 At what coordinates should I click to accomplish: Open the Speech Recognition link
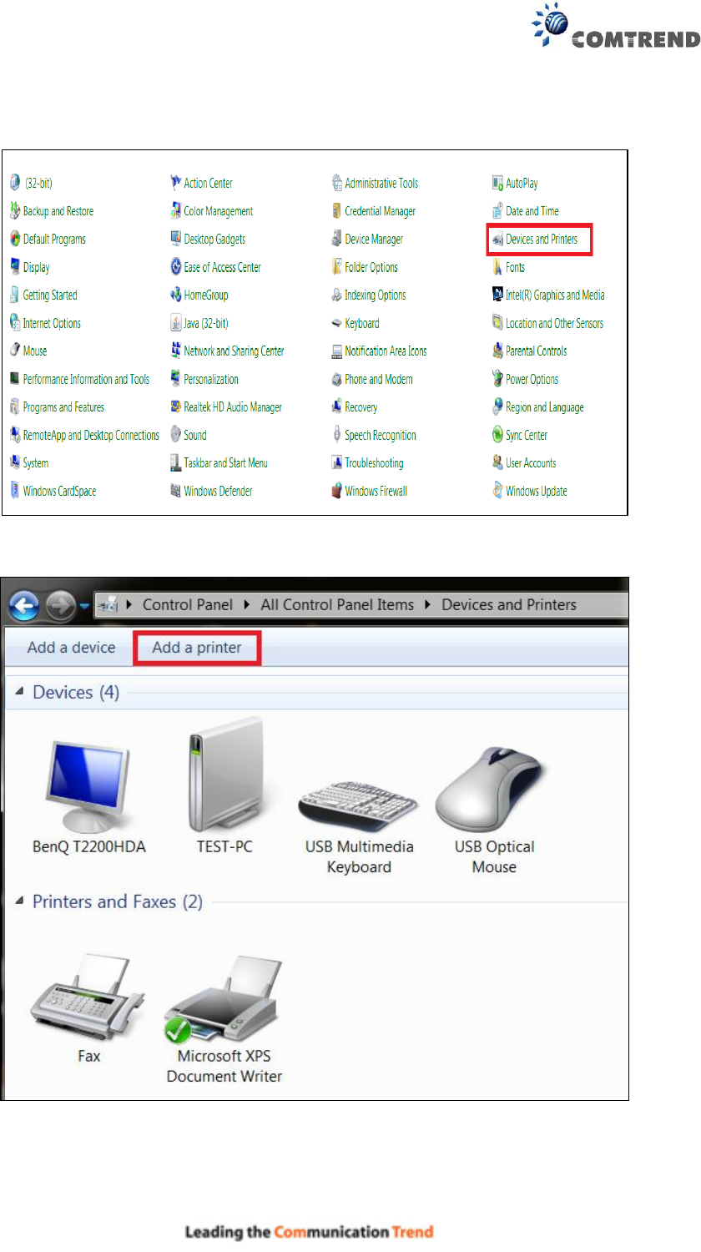click(381, 435)
